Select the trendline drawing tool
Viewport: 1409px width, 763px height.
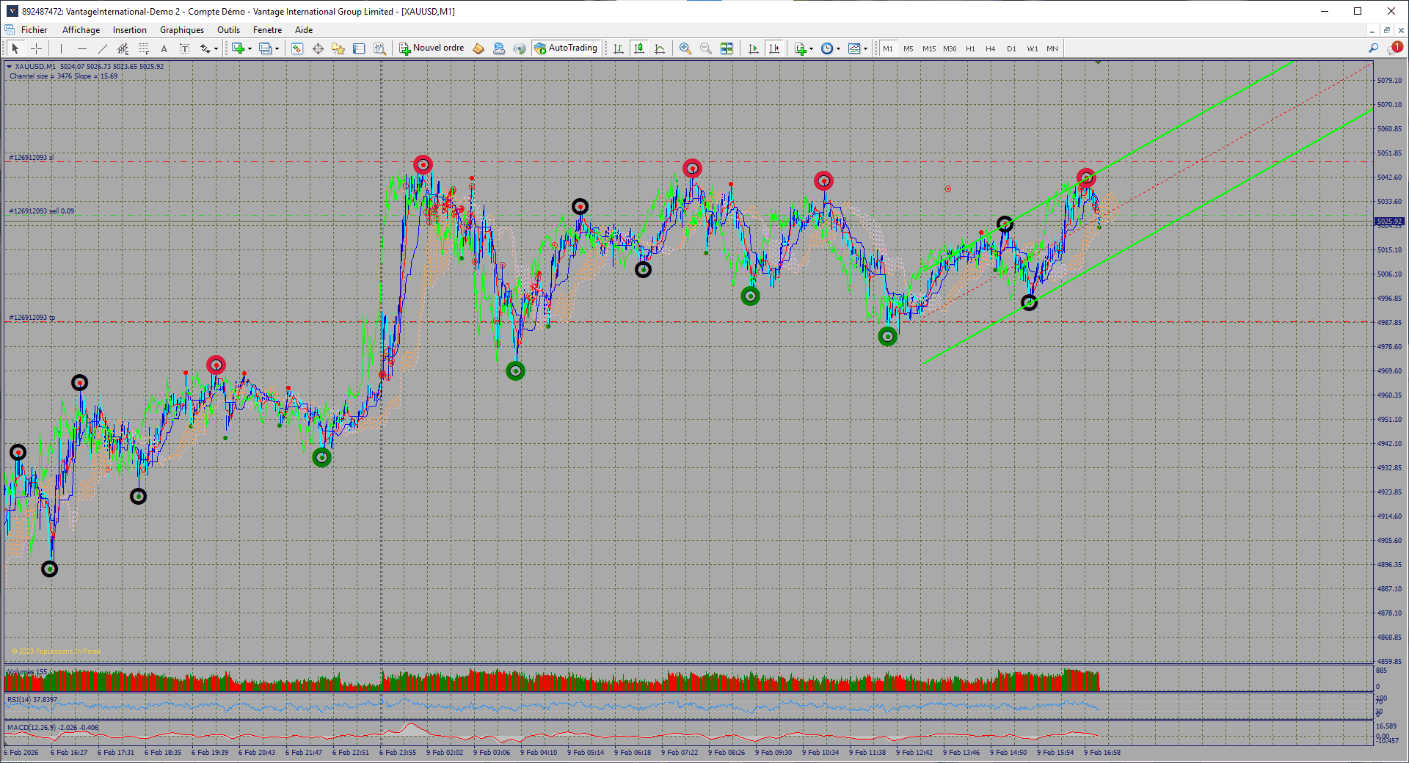click(x=102, y=48)
